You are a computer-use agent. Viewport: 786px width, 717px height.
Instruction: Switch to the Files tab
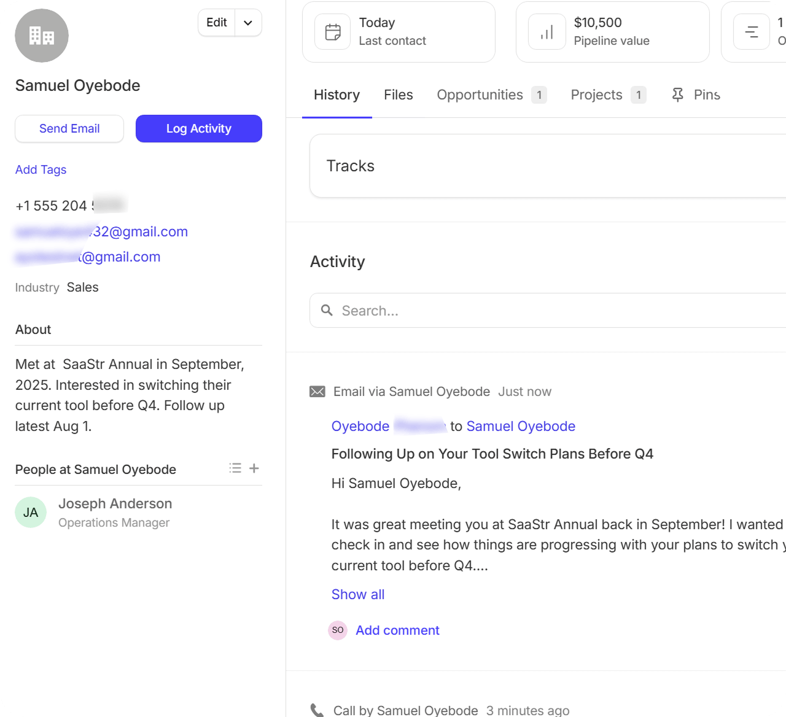tap(399, 95)
